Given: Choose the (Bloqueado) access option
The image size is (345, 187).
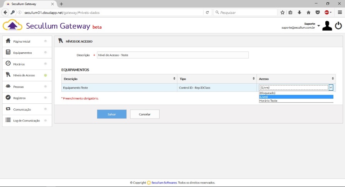Looking at the screenshot, I should (267, 93).
